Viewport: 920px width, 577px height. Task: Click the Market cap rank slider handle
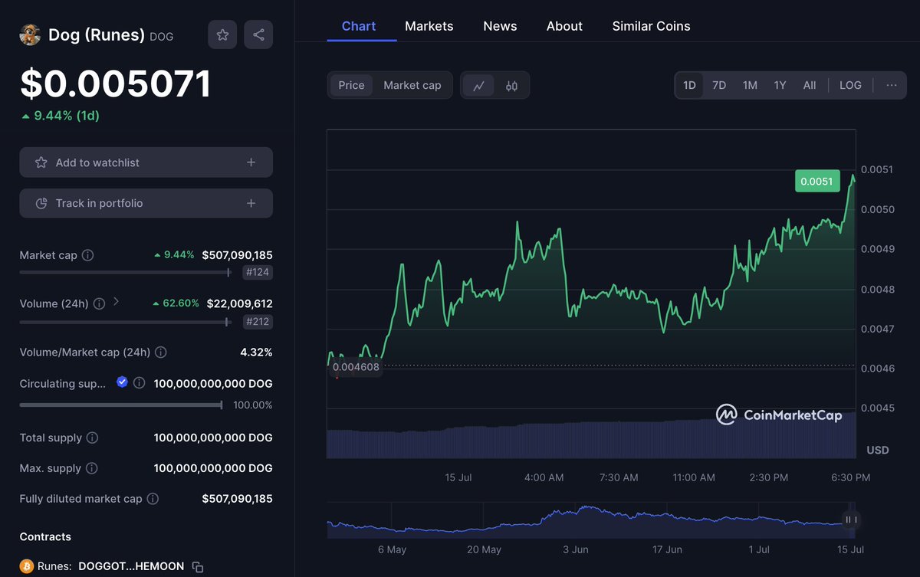[228, 273]
